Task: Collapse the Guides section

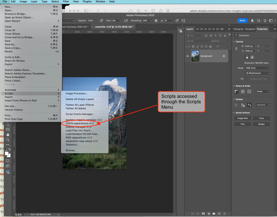Action: tap(234, 99)
